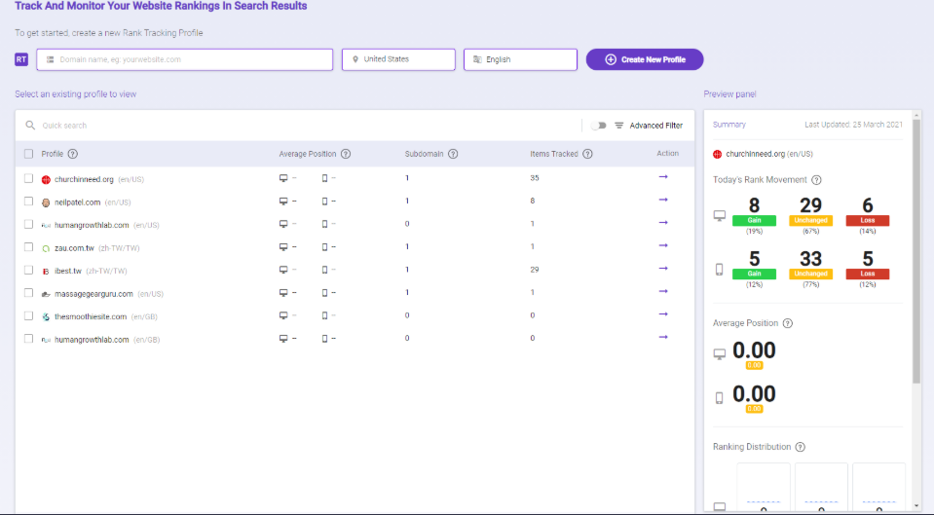The width and height of the screenshot is (934, 515).
Task: Click the neilpatel.com favicon in table
Action: (x=46, y=203)
